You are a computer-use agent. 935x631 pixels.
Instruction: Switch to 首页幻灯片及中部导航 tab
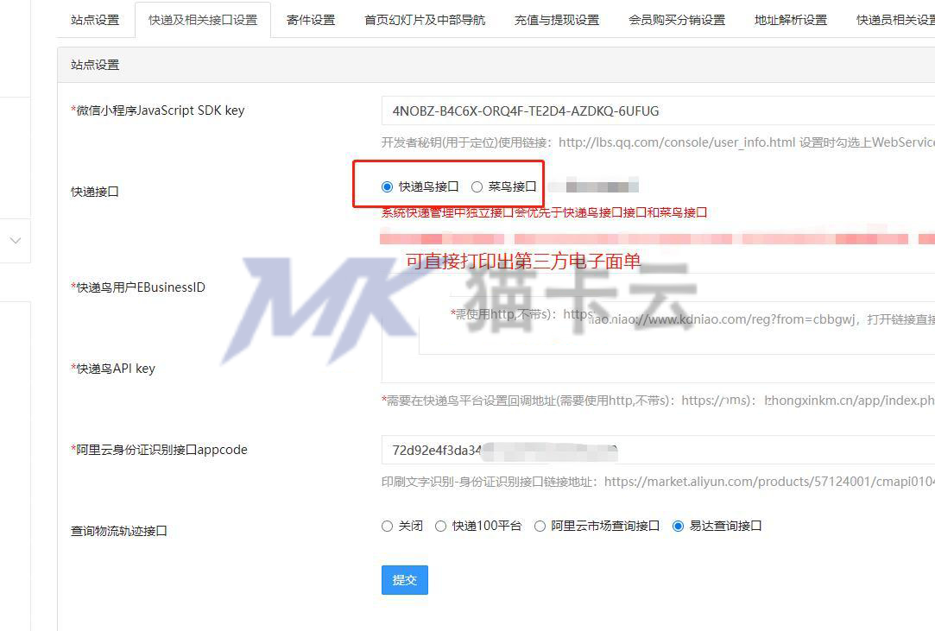click(425, 20)
